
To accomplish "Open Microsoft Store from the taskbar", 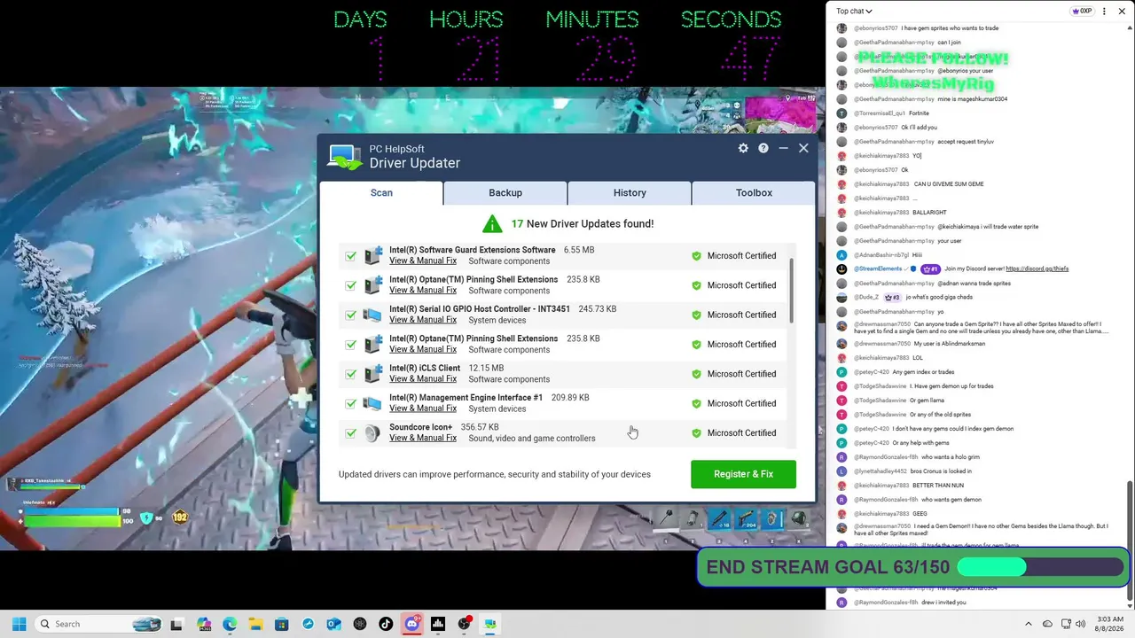I will [x=282, y=624].
